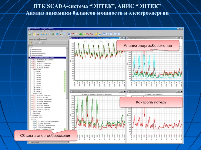Select the Яч. 41 tree row
The width and height of the screenshot is (201, 150).
[39, 76]
